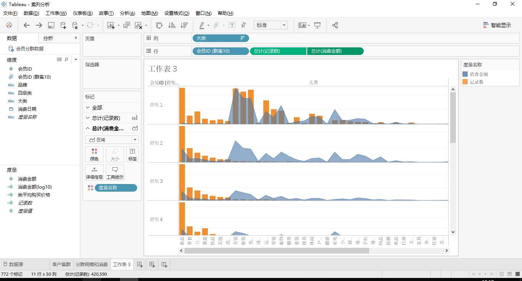This screenshot has width=522, height=281.
Task: Click the new dashboard tab icon
Action: tap(152, 264)
